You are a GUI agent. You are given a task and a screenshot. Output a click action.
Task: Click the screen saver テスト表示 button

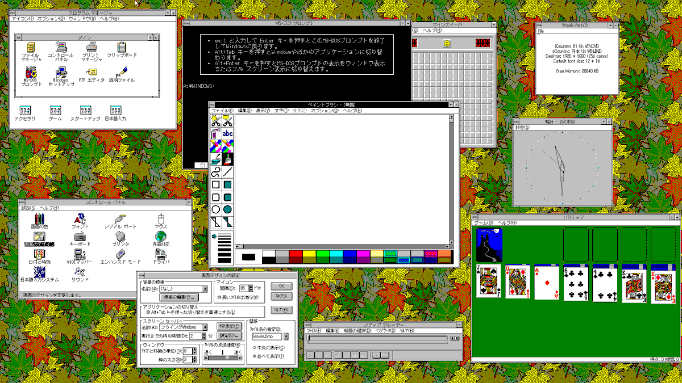230,326
